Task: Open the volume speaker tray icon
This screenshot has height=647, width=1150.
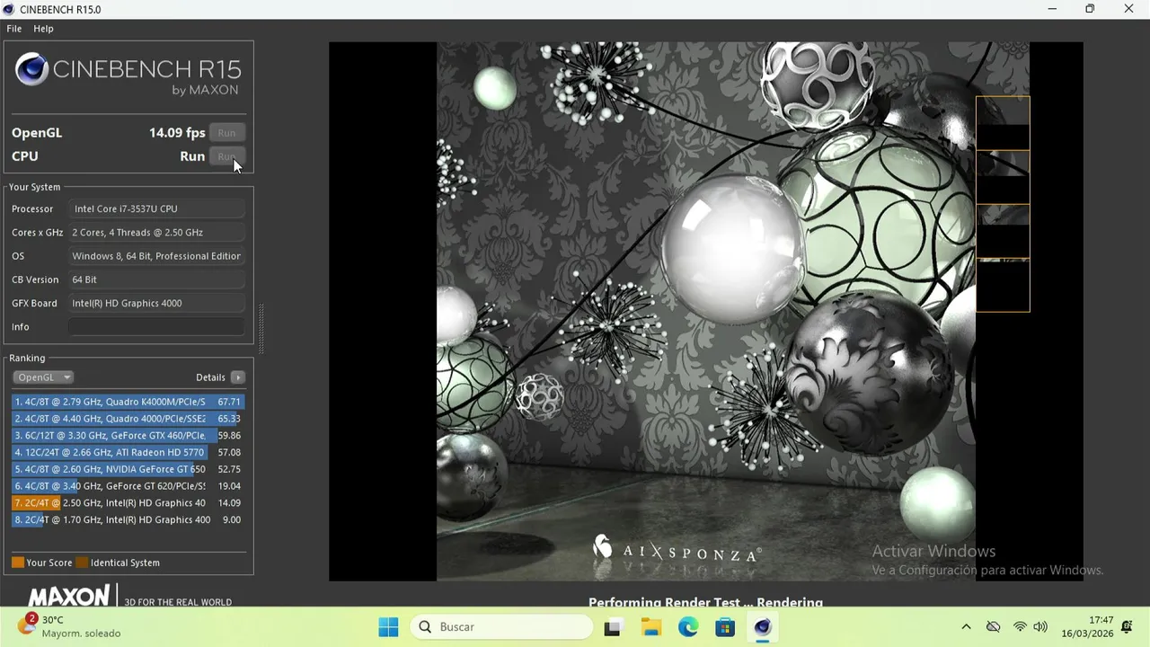Action: pos(1040,627)
